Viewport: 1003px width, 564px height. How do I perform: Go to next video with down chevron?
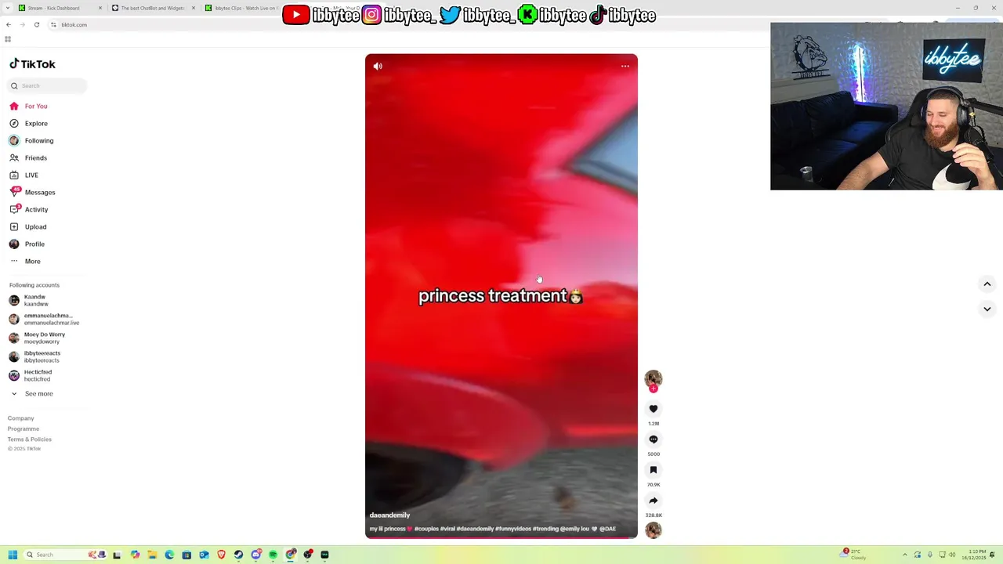click(987, 309)
